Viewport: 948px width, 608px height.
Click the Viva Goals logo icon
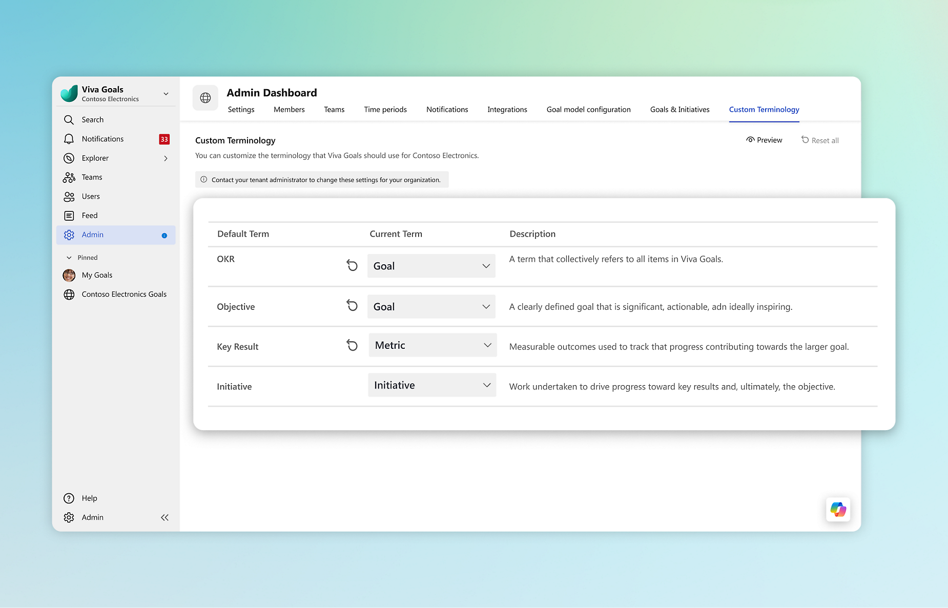(69, 93)
